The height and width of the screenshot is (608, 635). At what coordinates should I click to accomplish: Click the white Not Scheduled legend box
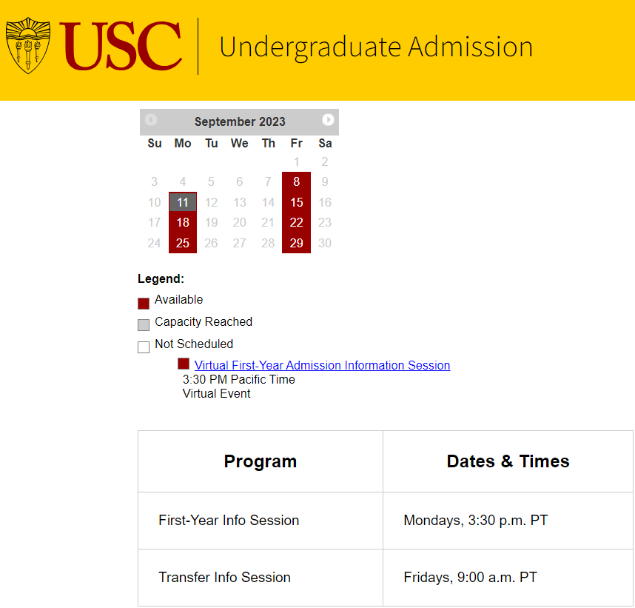point(144,347)
